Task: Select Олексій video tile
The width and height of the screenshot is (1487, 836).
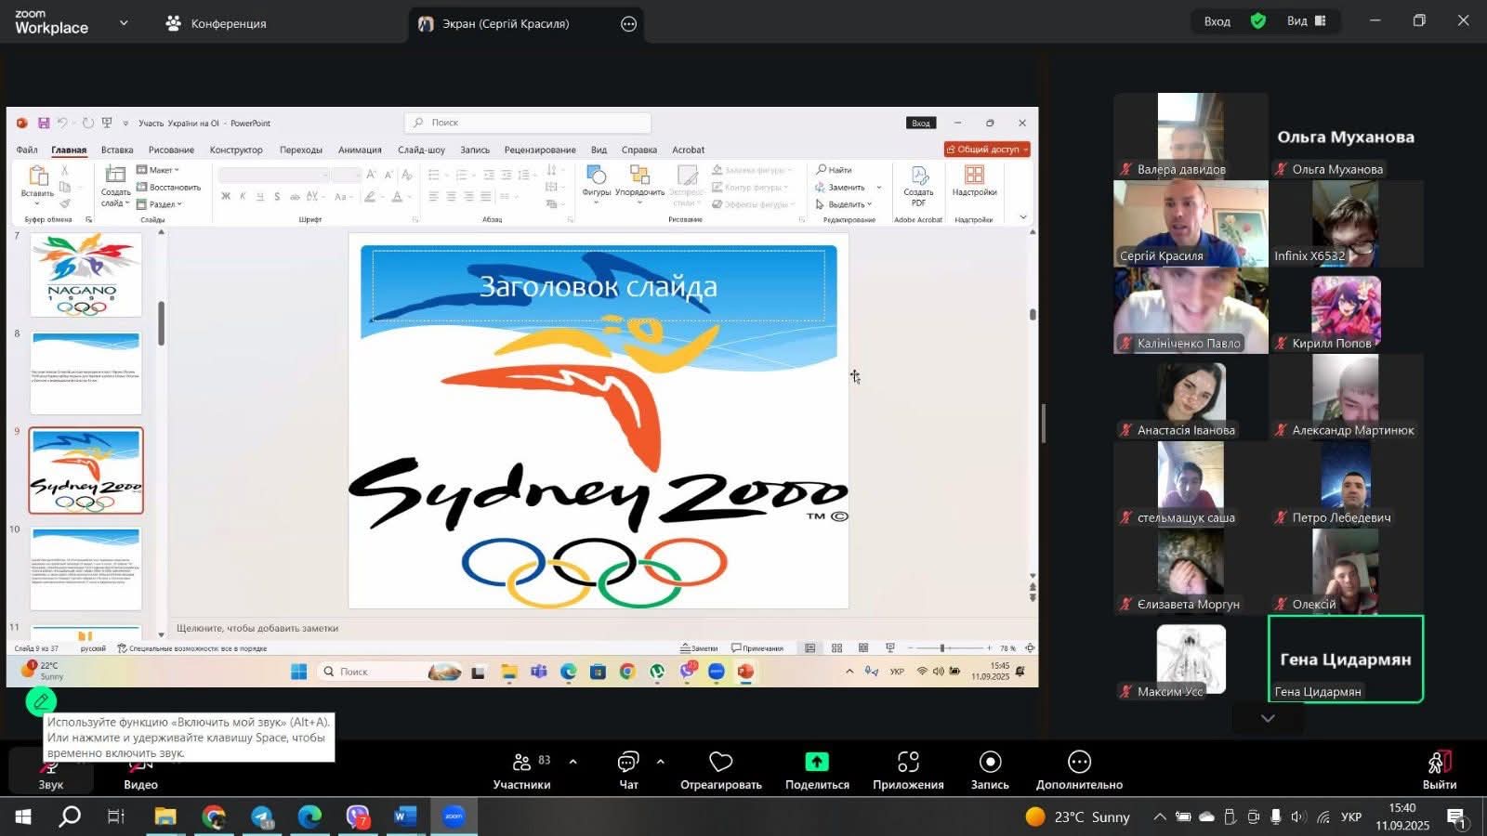Action: pos(1346,571)
